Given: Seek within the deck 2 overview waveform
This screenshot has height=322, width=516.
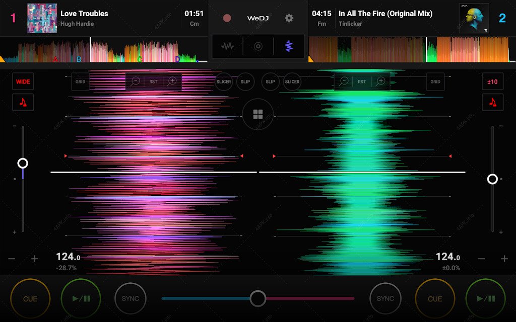Looking at the screenshot, I should [x=412, y=49].
